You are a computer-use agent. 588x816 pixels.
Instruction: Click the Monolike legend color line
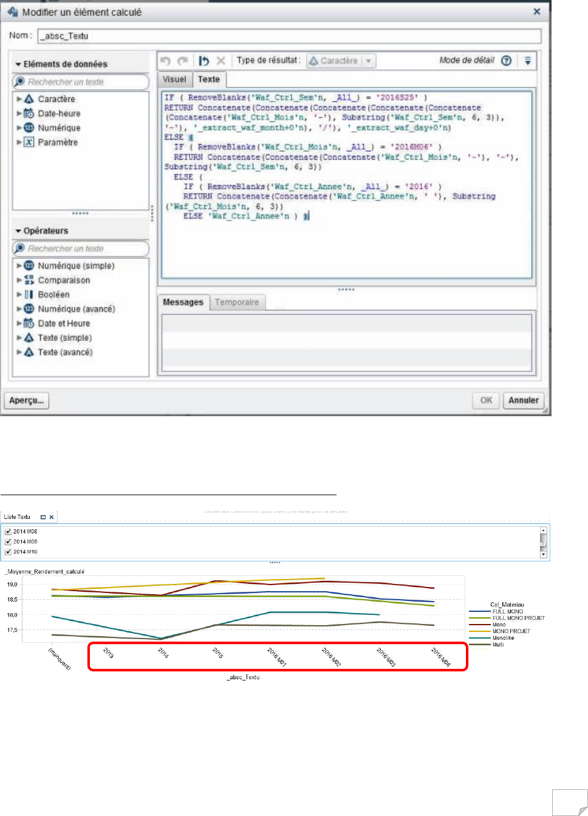click(x=479, y=638)
